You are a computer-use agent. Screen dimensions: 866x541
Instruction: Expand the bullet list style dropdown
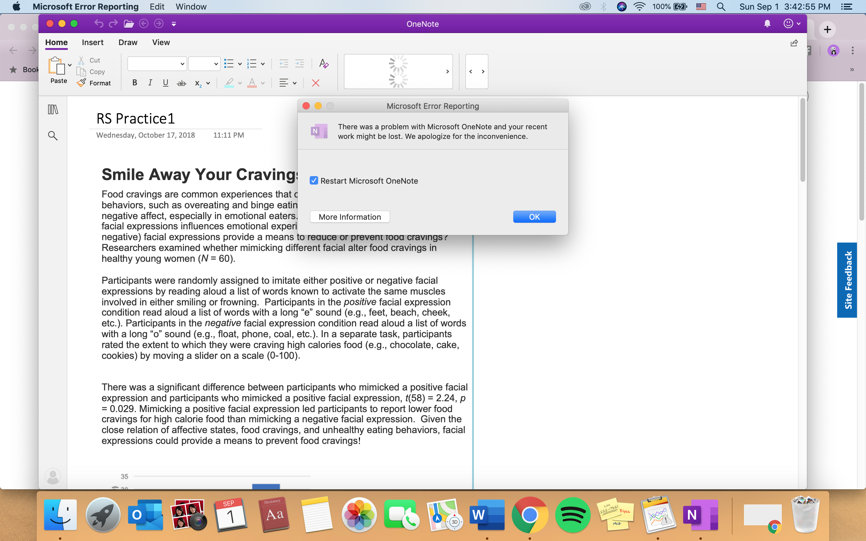240,64
